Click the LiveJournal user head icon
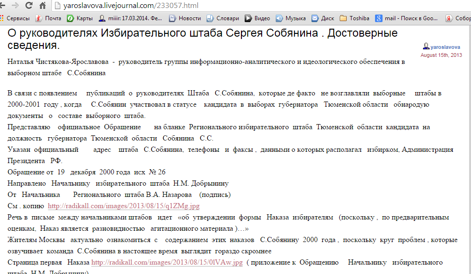 point(426,46)
